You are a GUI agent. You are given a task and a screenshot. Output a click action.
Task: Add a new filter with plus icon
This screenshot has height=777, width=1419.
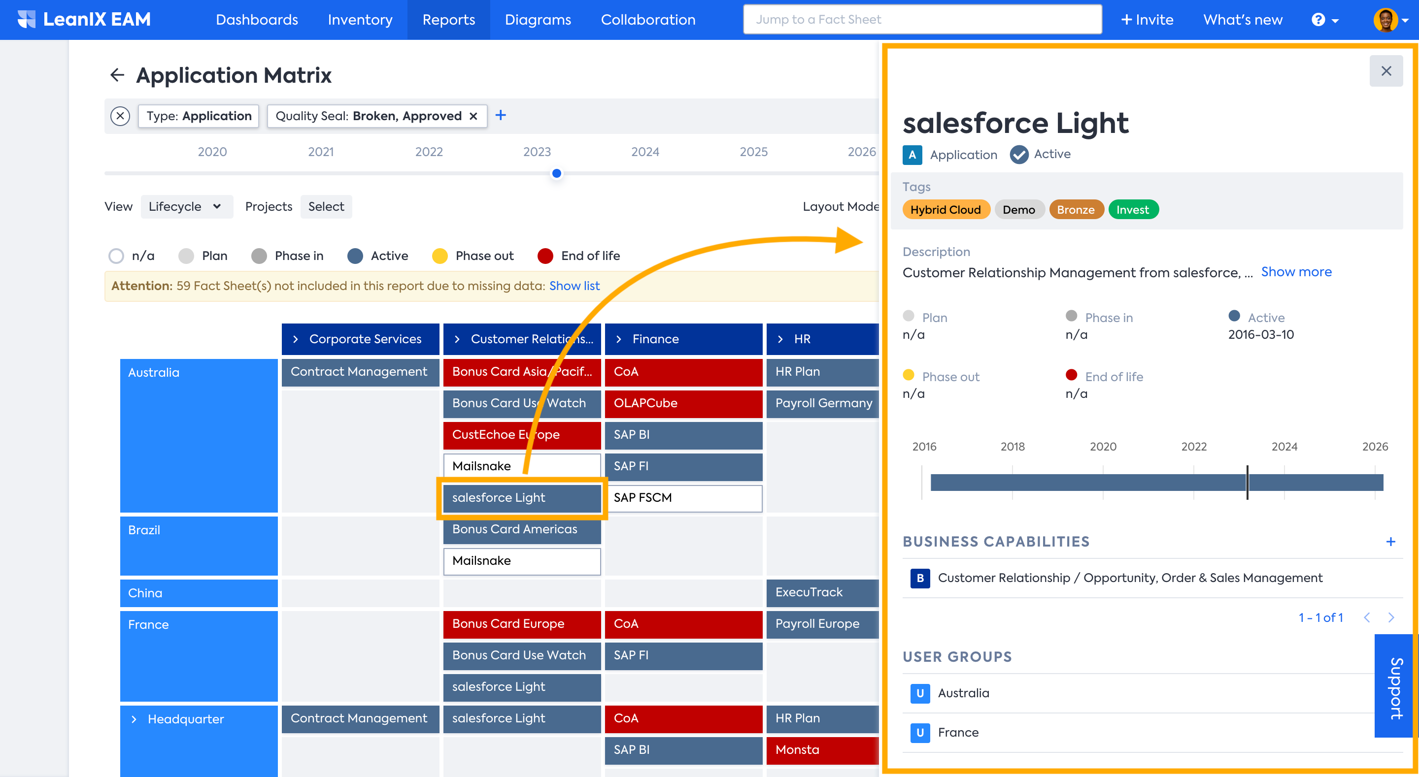pos(500,116)
